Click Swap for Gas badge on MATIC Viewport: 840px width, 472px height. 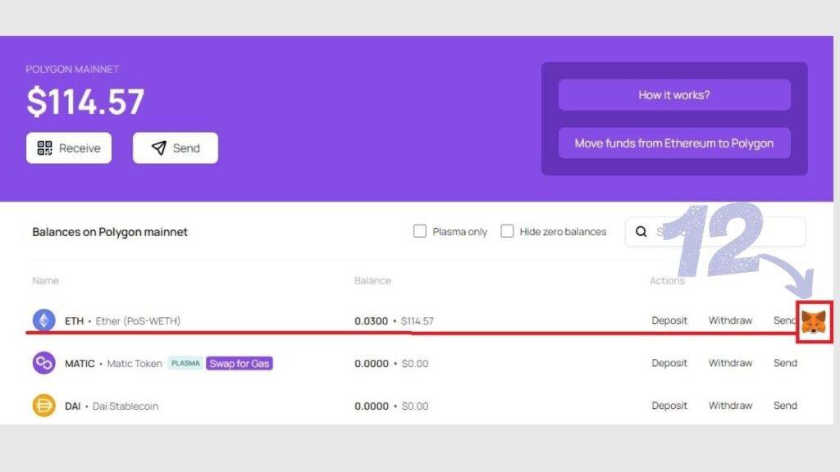(240, 363)
